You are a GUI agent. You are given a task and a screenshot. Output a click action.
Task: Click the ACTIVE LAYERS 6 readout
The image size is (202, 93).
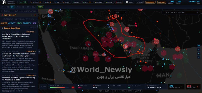tap(109, 88)
